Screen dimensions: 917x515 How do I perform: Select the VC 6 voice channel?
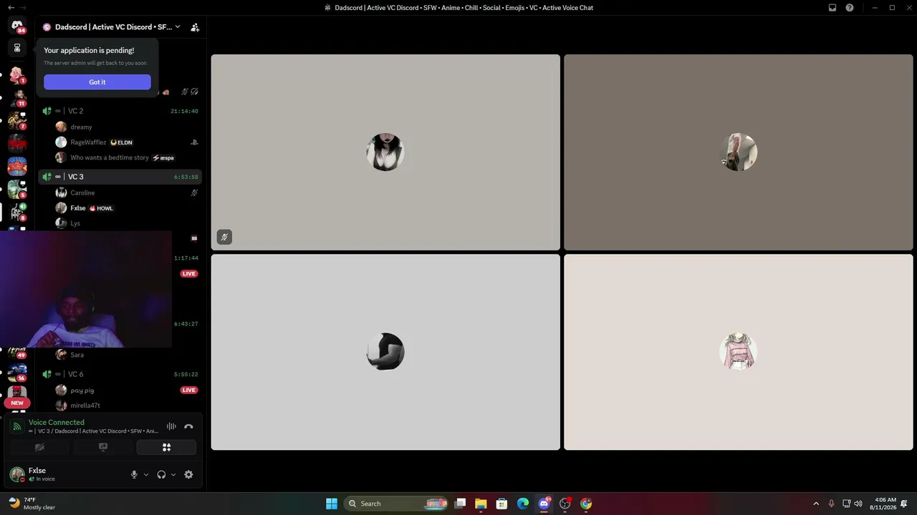pyautogui.click(x=119, y=374)
